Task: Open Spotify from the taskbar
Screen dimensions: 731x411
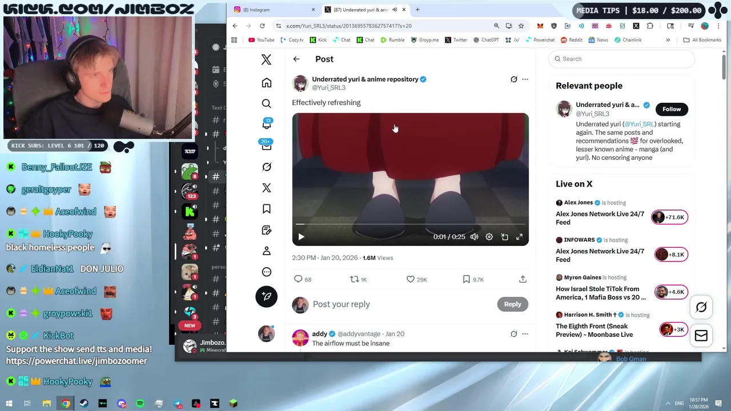Action: pyautogui.click(x=140, y=404)
